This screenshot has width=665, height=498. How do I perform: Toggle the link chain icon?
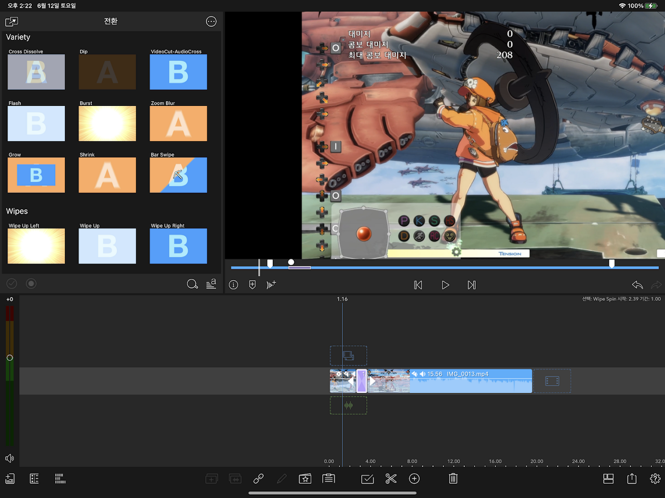coord(258,479)
